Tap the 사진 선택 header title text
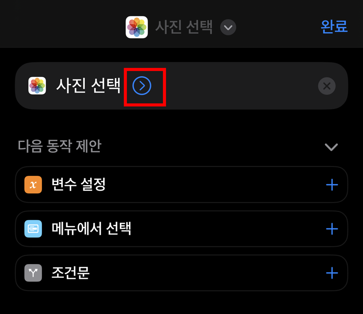363x314 pixels. (x=184, y=27)
